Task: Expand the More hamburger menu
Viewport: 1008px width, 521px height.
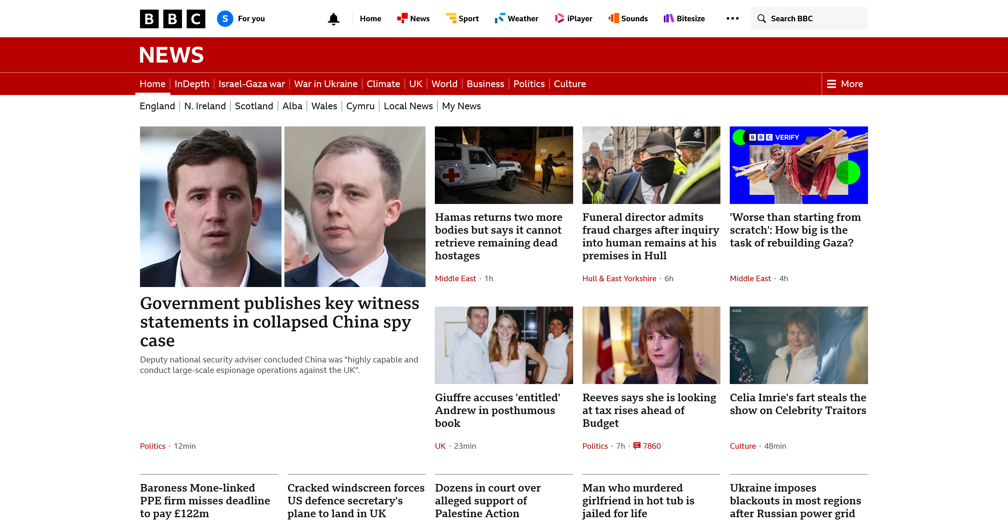Action: click(x=845, y=84)
